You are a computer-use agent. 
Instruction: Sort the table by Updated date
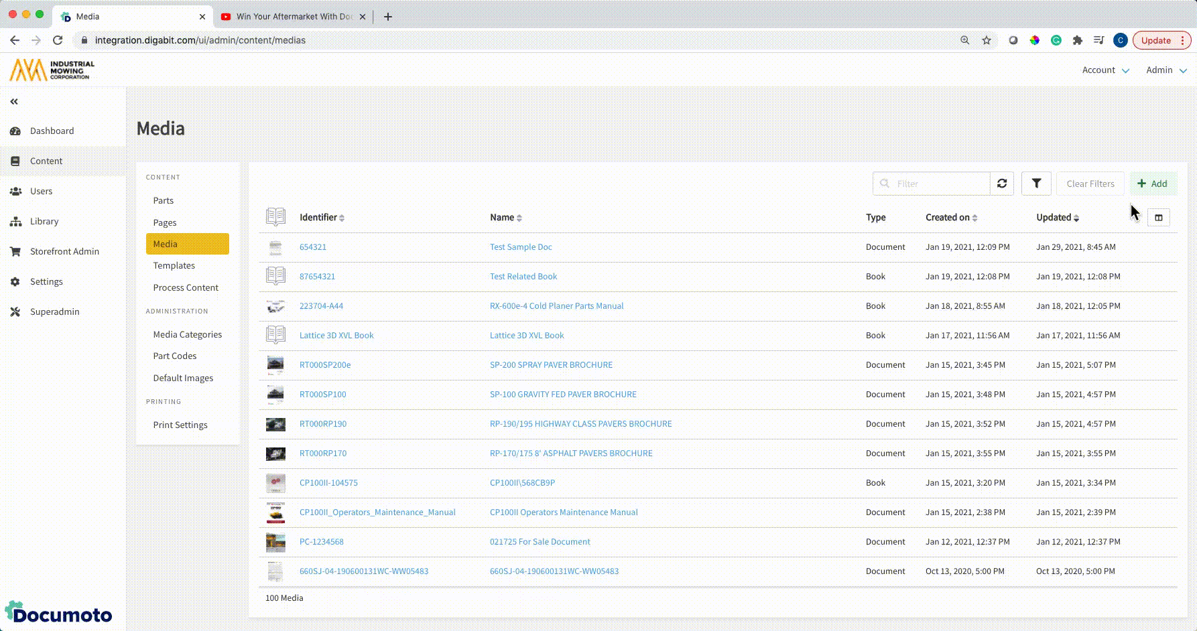[x=1057, y=218]
